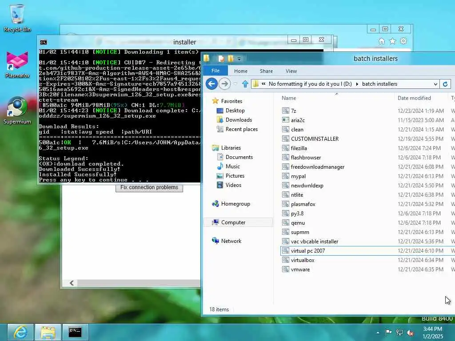Refresh the batch installers folder view
The height and width of the screenshot is (341, 455).
click(445, 84)
